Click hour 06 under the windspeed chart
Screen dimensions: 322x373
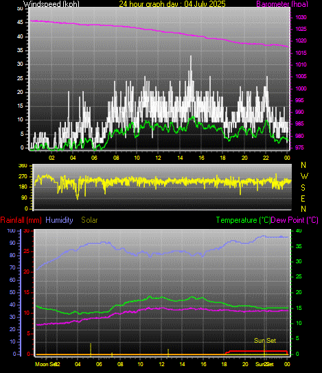pos(94,158)
